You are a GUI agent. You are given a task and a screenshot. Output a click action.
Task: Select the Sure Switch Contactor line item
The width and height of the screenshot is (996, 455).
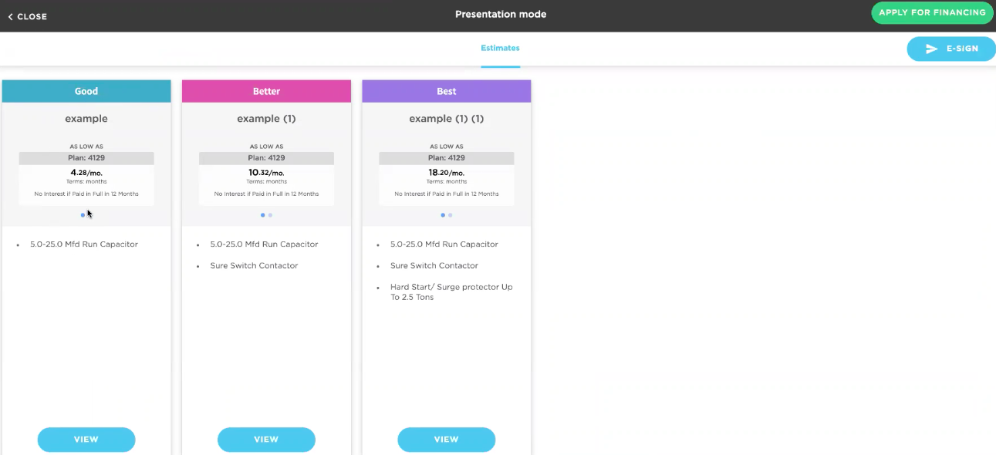254,265
